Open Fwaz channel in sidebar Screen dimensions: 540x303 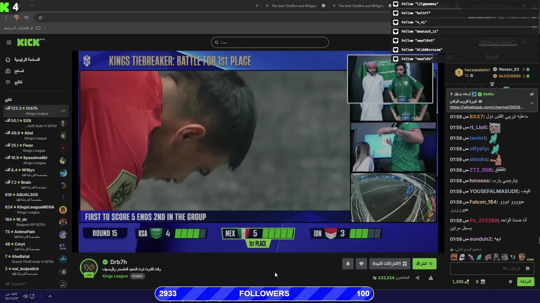[36, 148]
